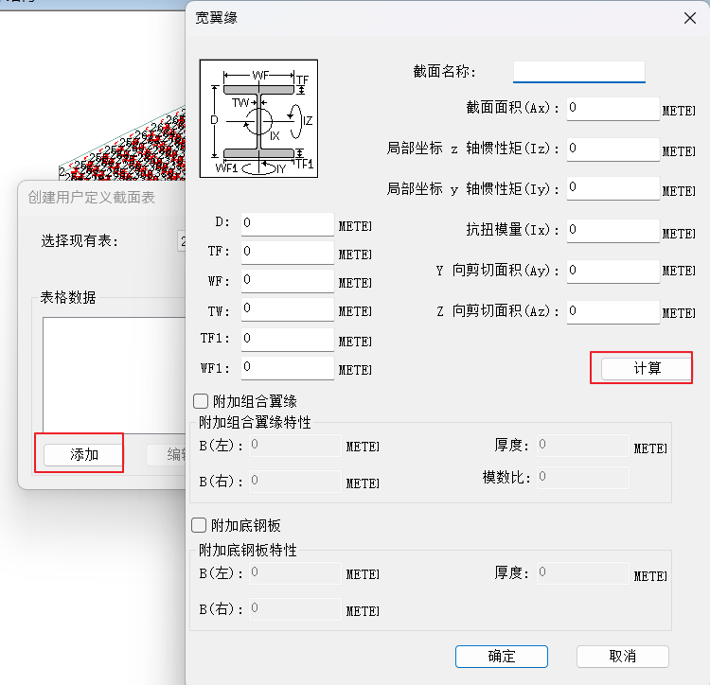This screenshot has width=710, height=685.
Task: Click the 创建用户定义截面表 window title
Action: pos(92,198)
